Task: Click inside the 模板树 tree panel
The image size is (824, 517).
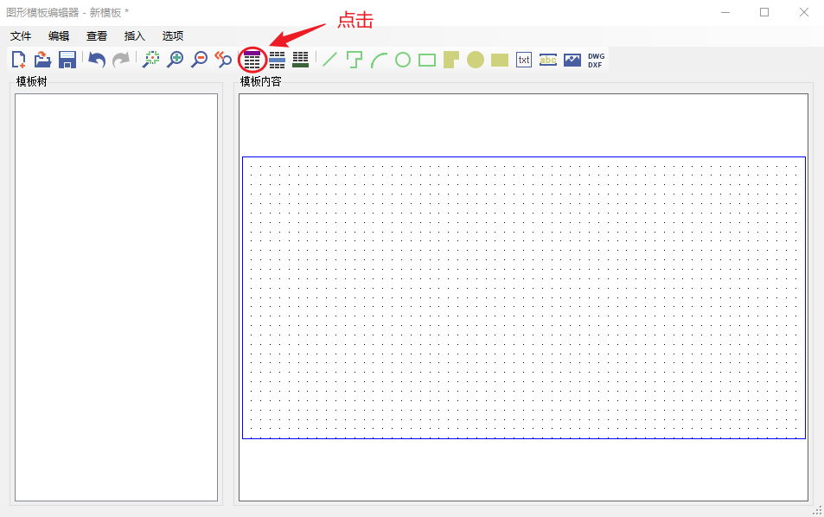Action: pyautogui.click(x=116, y=297)
